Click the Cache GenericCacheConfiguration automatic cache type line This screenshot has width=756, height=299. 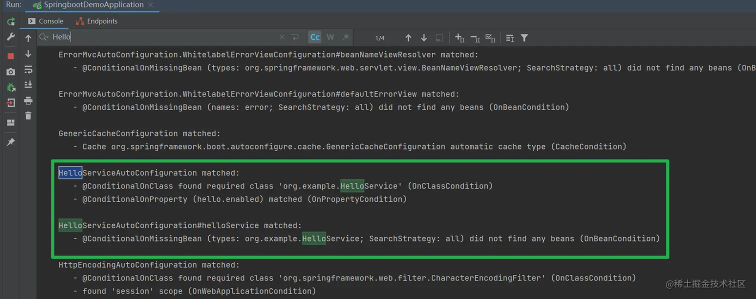[x=349, y=146]
